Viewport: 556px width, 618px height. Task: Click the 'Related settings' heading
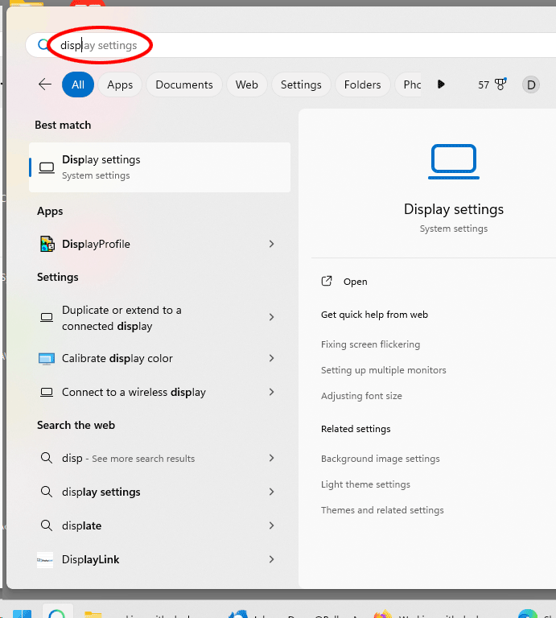[x=356, y=429]
